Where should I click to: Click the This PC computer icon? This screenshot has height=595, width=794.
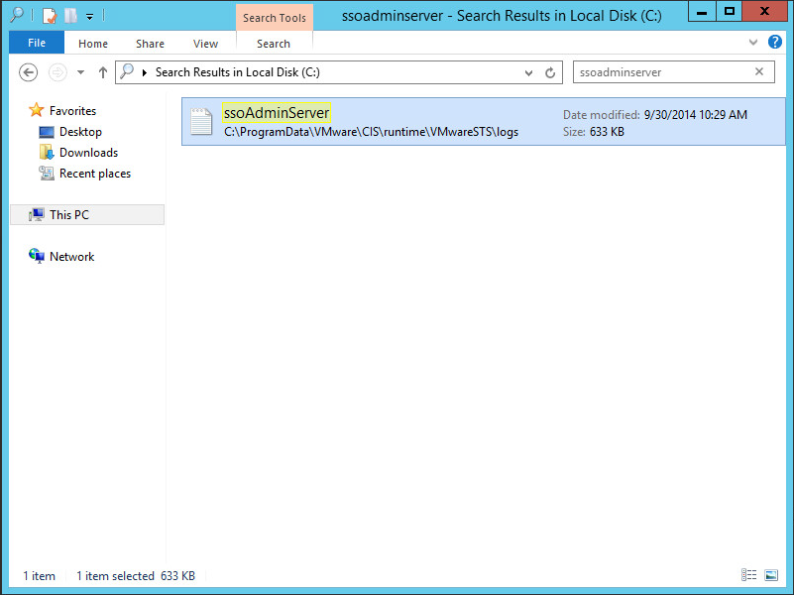pos(37,215)
